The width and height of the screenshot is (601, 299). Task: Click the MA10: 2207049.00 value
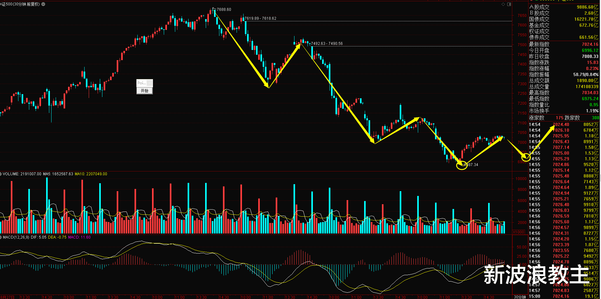(x=91, y=174)
